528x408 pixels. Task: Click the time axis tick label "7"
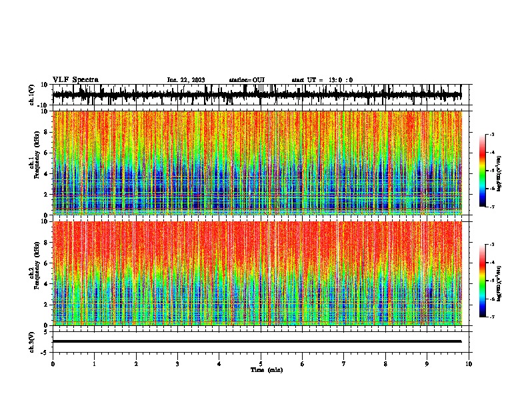(x=344, y=364)
